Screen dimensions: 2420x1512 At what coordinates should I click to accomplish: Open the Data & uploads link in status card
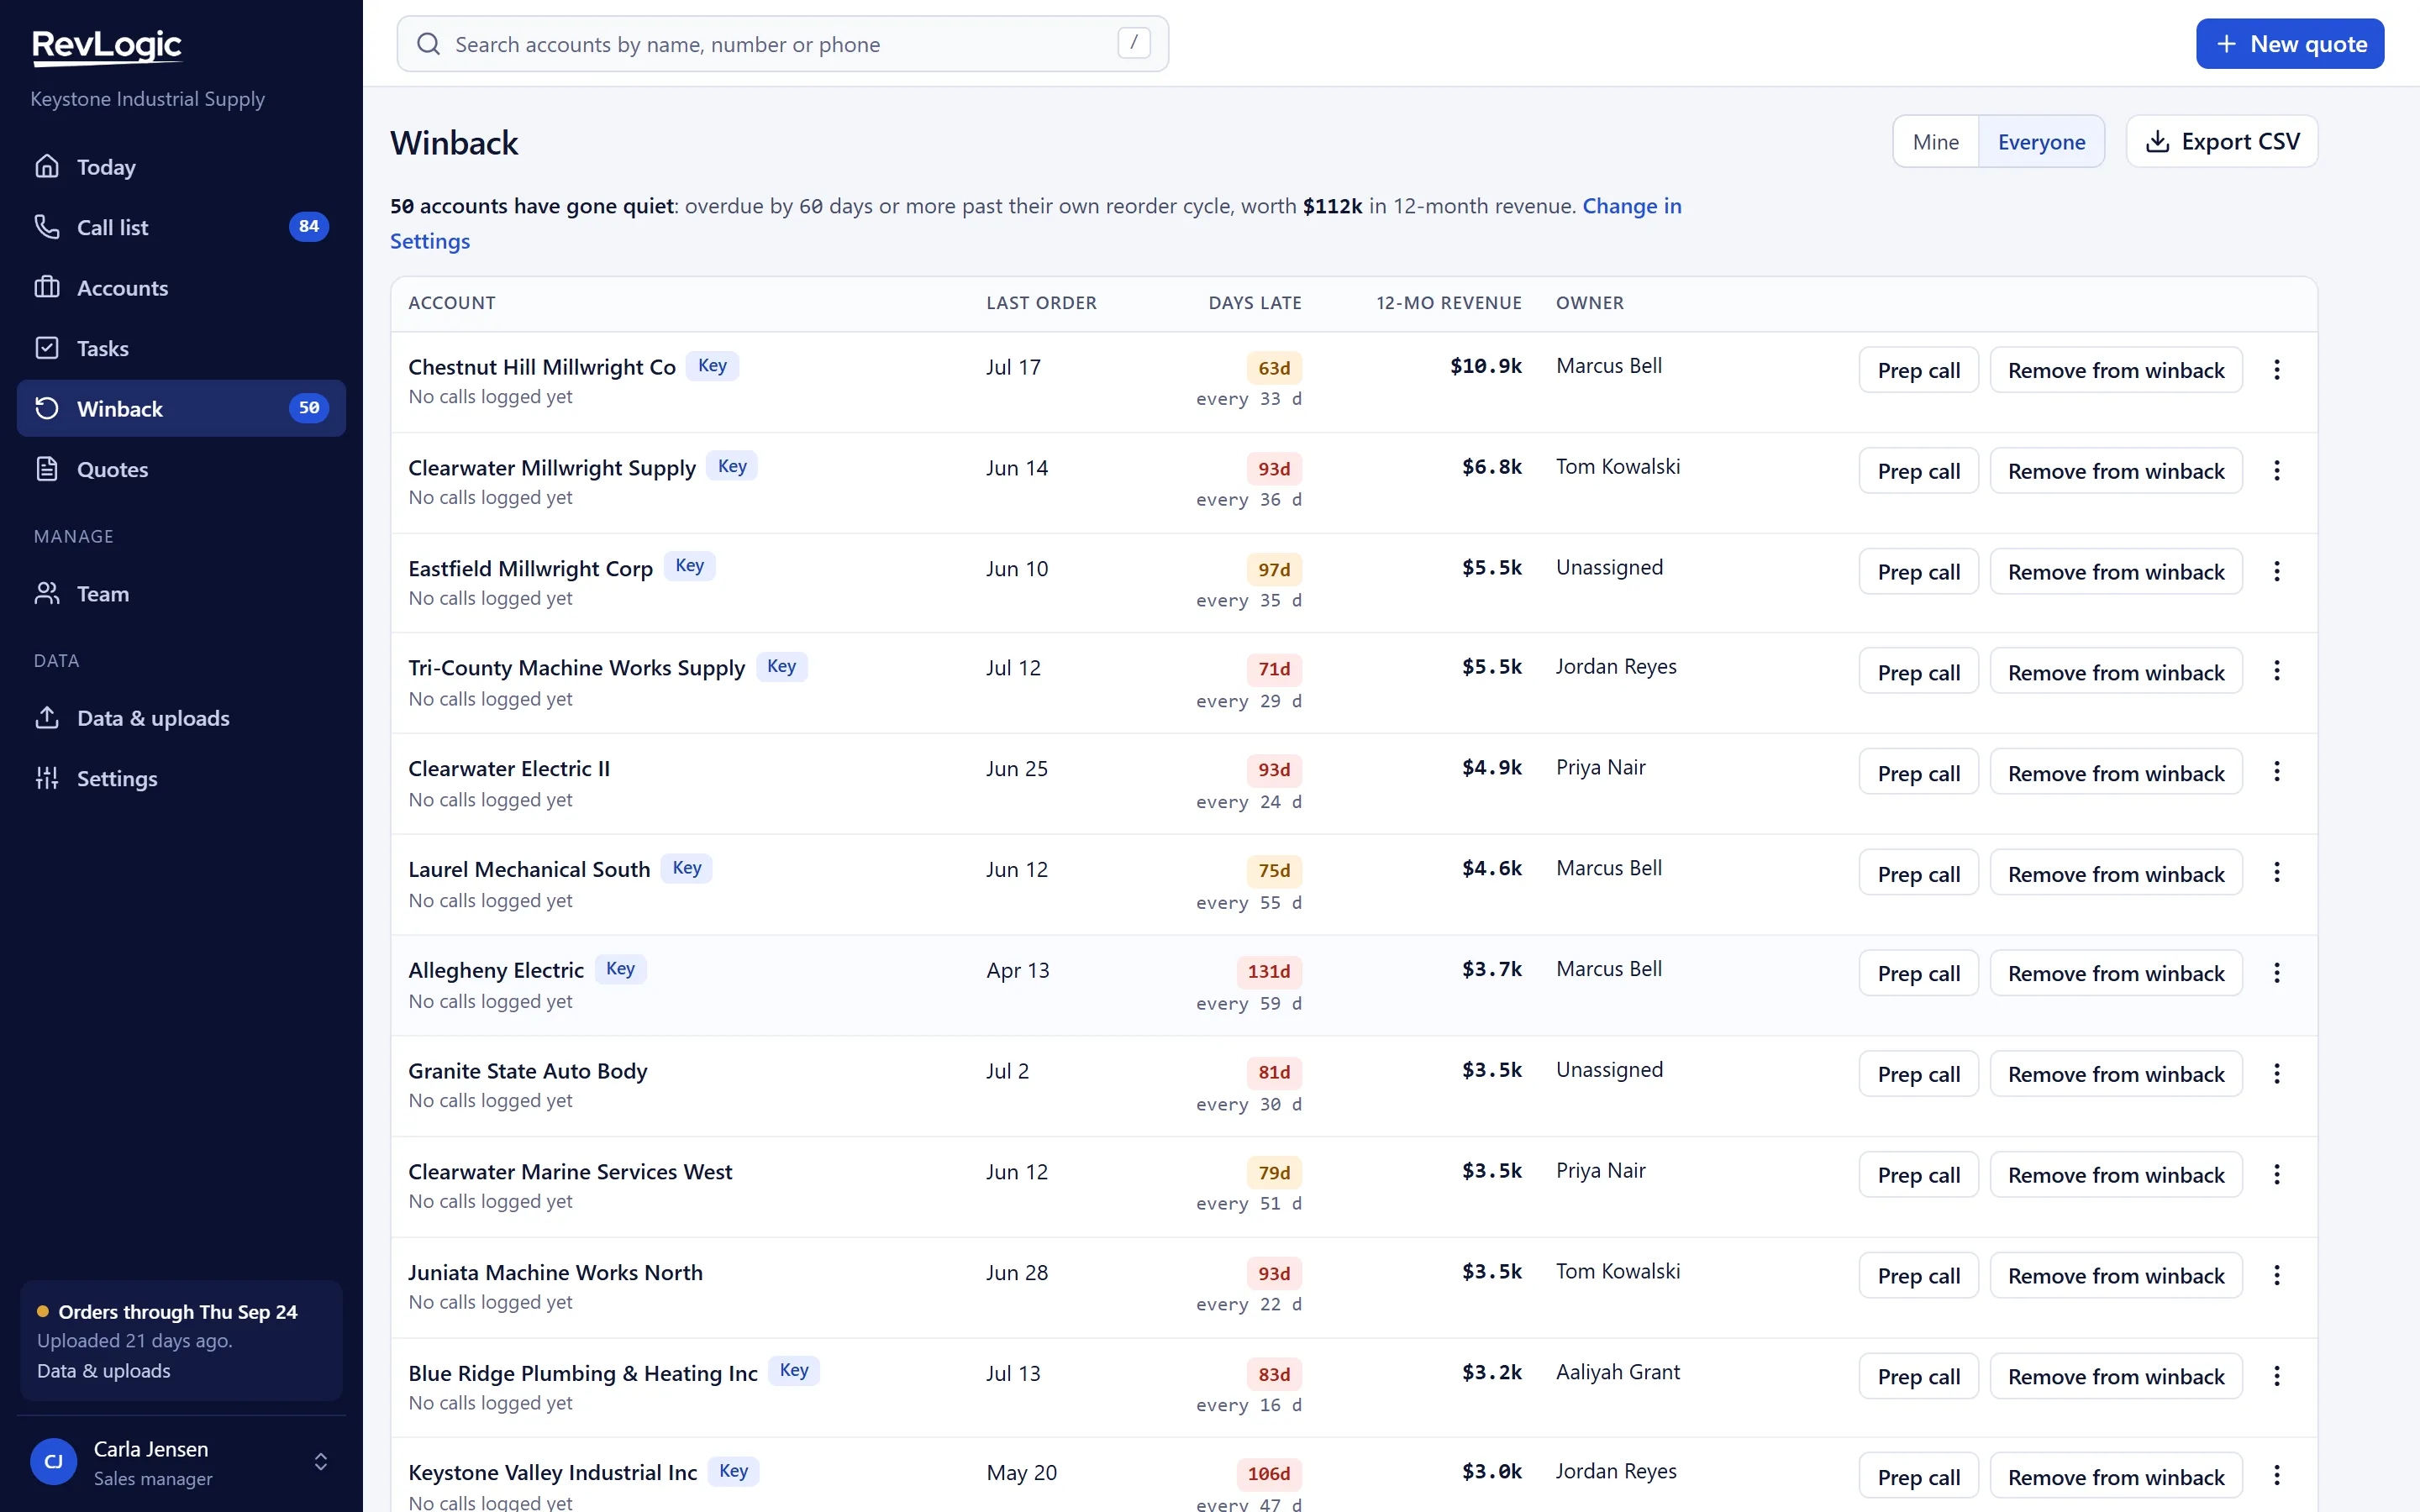104,1371
